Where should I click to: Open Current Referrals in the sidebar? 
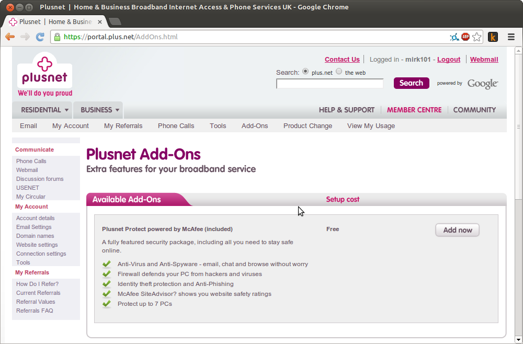(38, 293)
